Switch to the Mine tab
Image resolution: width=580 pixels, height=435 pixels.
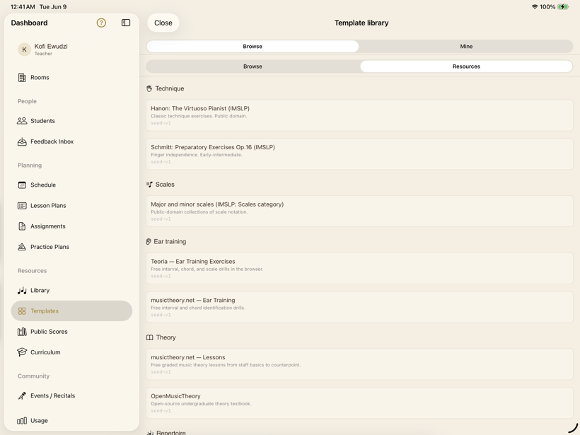[x=466, y=46]
